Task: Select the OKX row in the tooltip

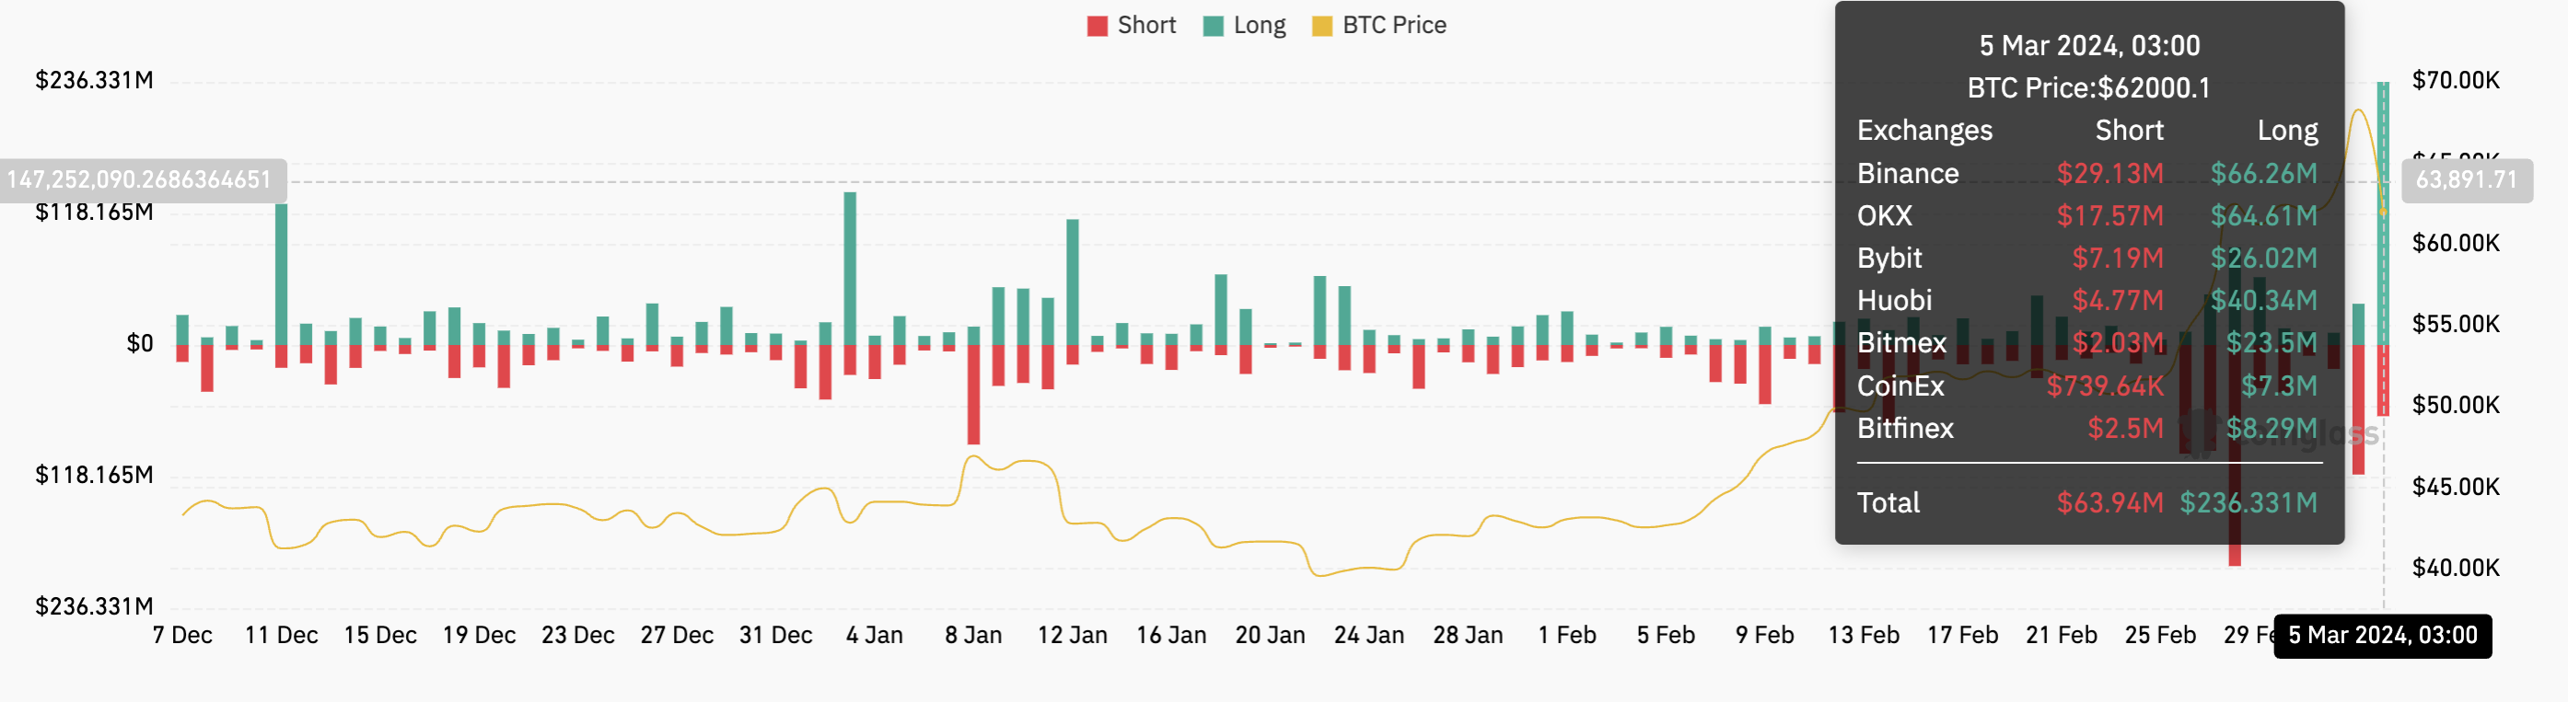Action: click(2086, 216)
